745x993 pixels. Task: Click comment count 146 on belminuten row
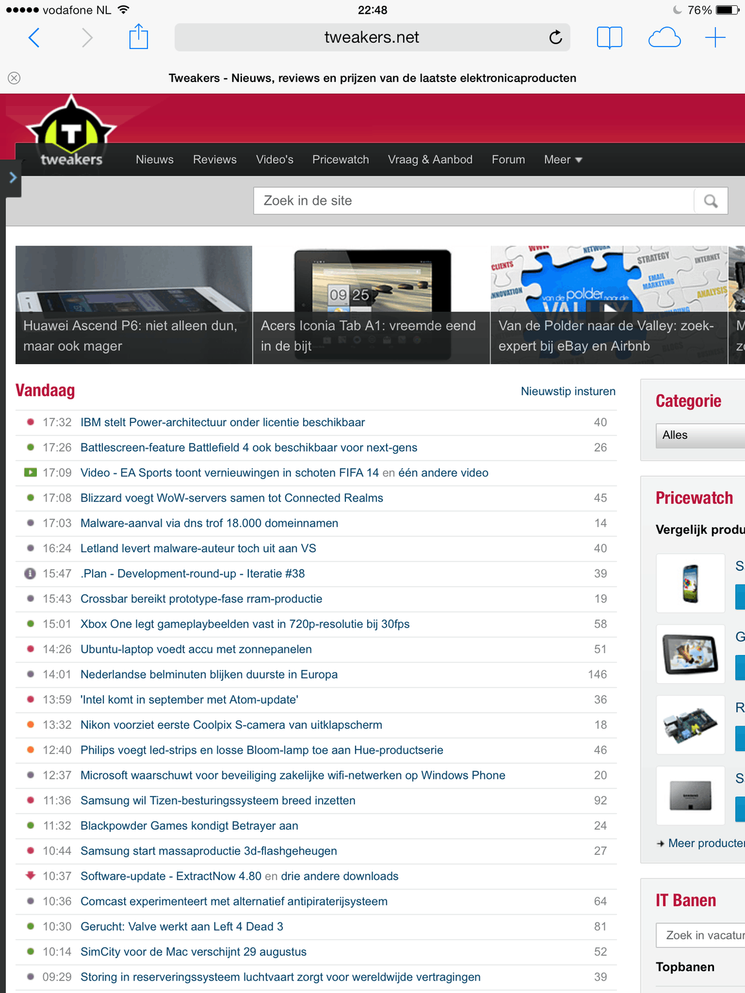click(598, 674)
